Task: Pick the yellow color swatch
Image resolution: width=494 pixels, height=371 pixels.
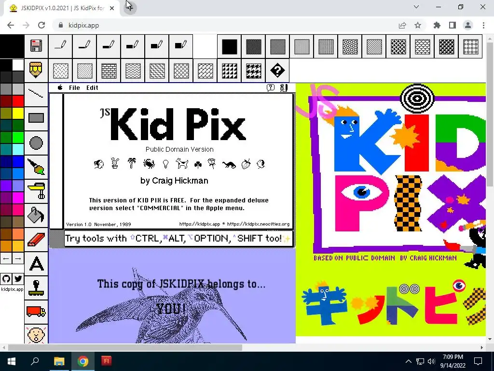Action: click(x=18, y=113)
